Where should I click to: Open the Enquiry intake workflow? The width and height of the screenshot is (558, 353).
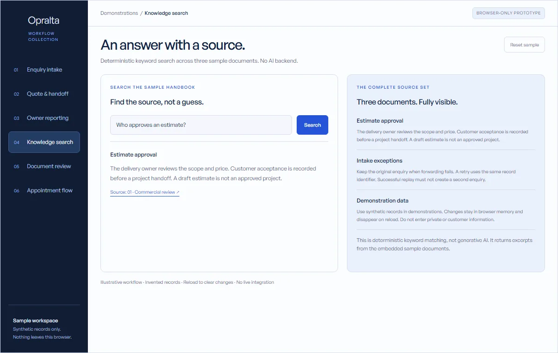[x=44, y=70]
